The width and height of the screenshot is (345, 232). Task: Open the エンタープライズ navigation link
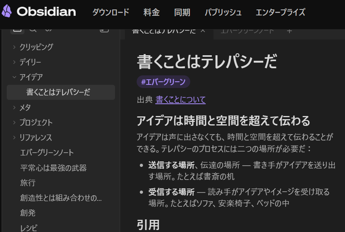pyautogui.click(x=280, y=12)
